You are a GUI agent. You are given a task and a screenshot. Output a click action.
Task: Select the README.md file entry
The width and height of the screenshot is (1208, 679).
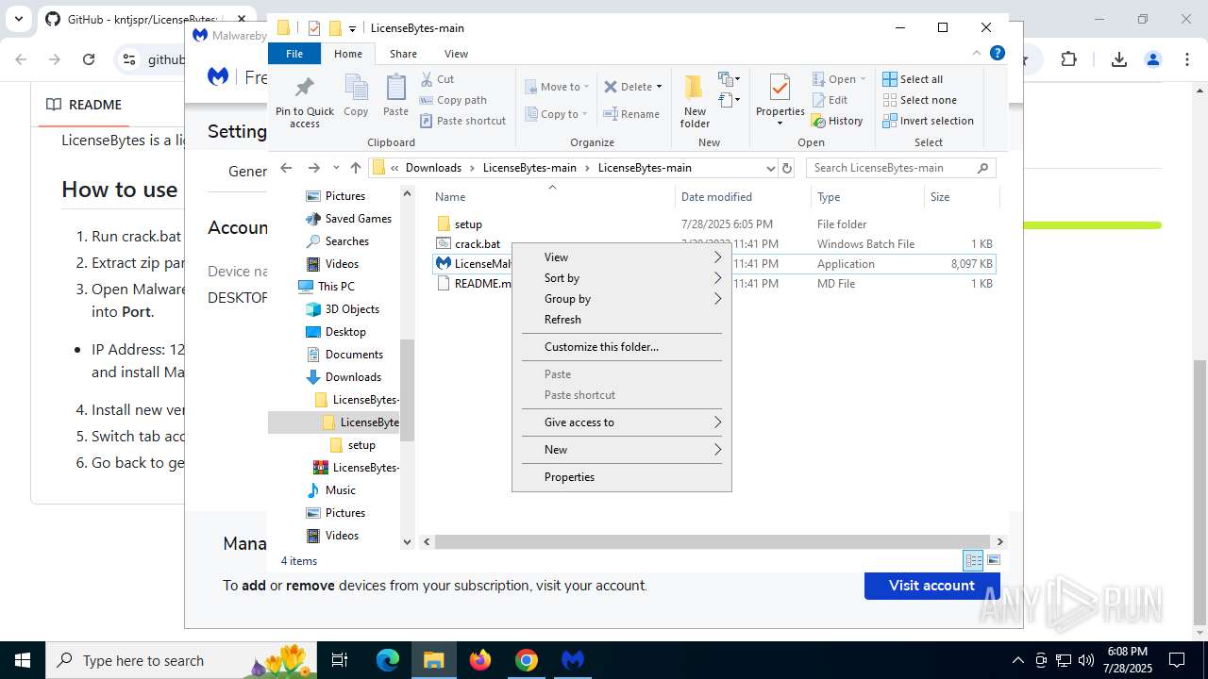point(475,284)
